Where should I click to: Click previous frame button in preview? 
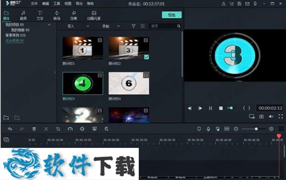[190, 108]
